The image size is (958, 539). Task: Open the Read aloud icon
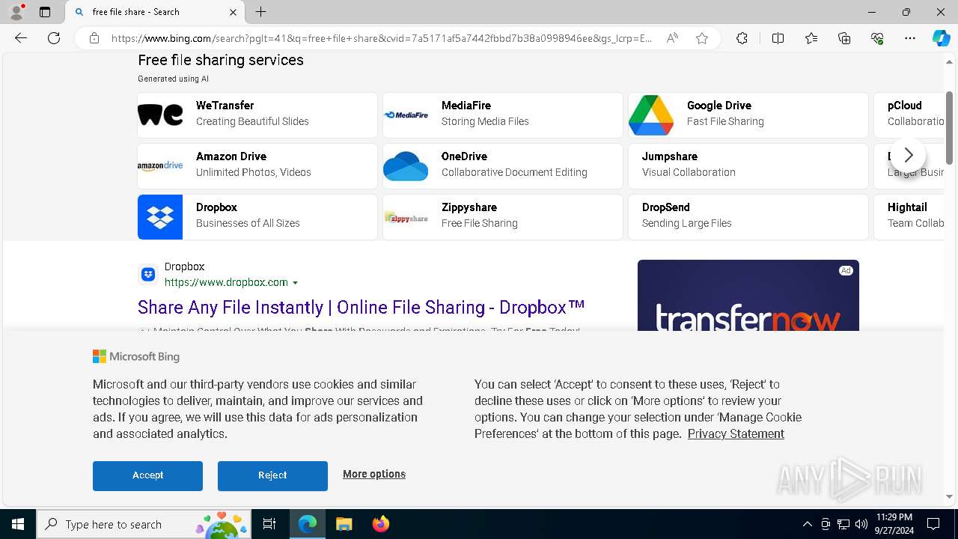[x=672, y=38]
